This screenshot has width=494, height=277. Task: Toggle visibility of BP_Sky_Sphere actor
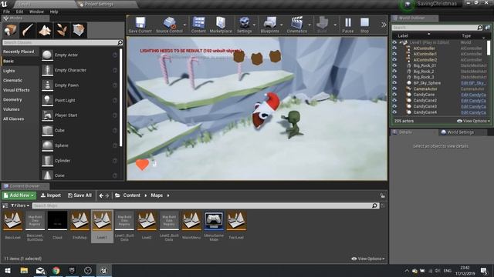(394, 83)
